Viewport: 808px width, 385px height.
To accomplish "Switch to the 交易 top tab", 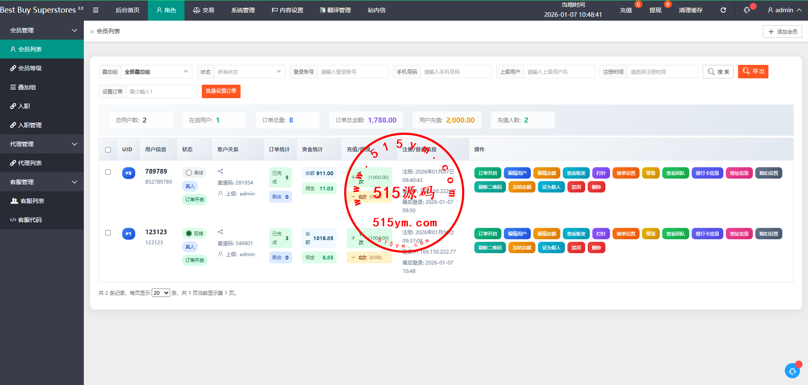I will (x=203, y=10).
